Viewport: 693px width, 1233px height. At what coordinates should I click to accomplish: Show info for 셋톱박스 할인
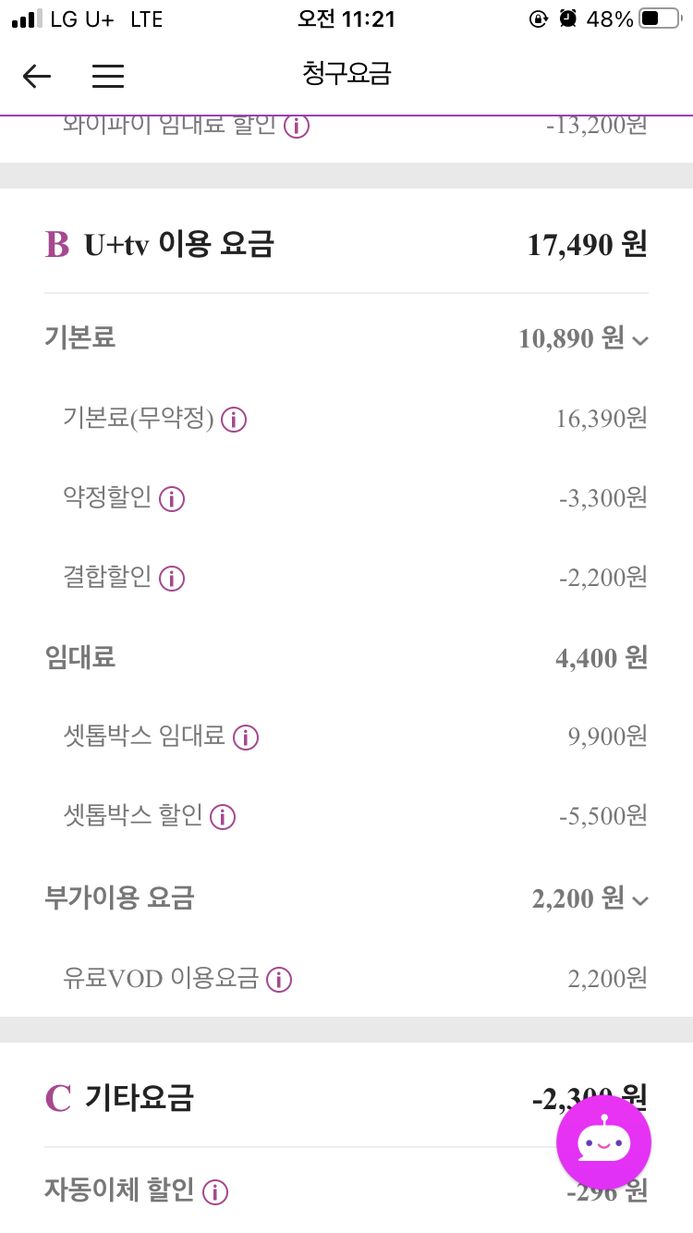(x=223, y=817)
